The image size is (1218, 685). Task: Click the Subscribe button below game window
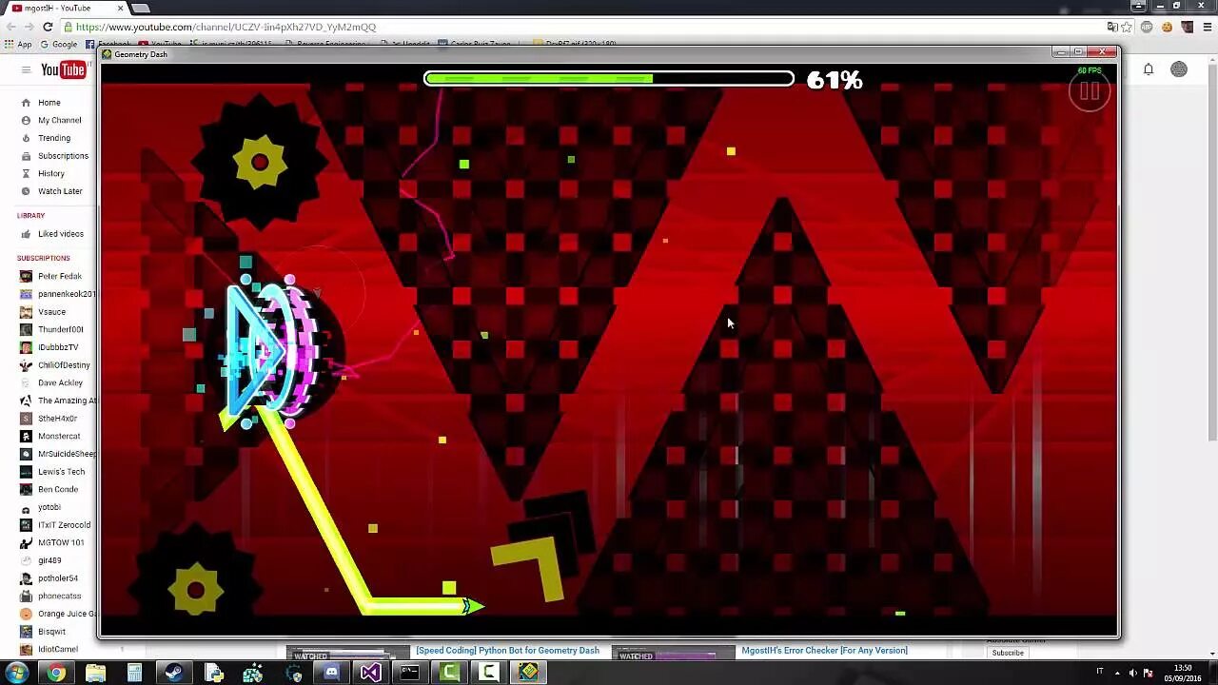(x=1008, y=653)
